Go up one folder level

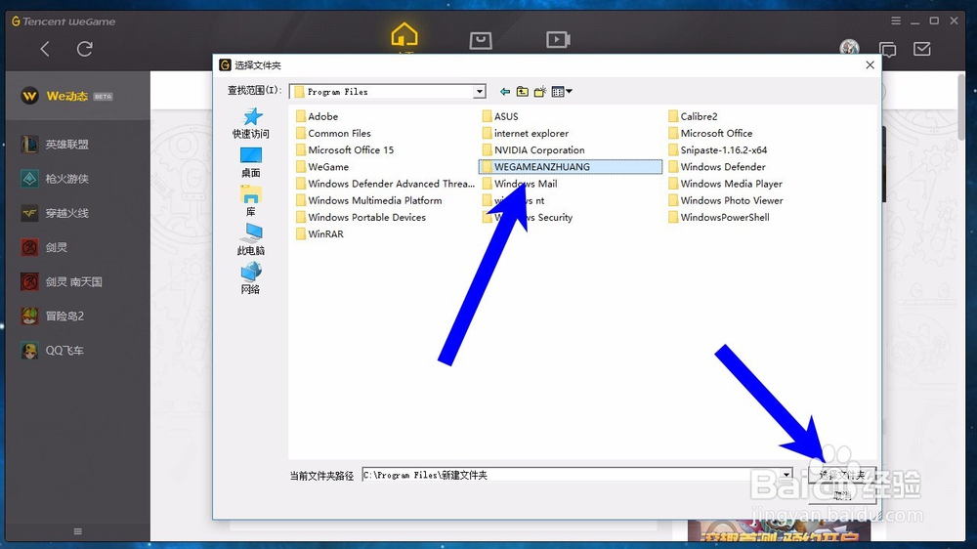[x=522, y=92]
